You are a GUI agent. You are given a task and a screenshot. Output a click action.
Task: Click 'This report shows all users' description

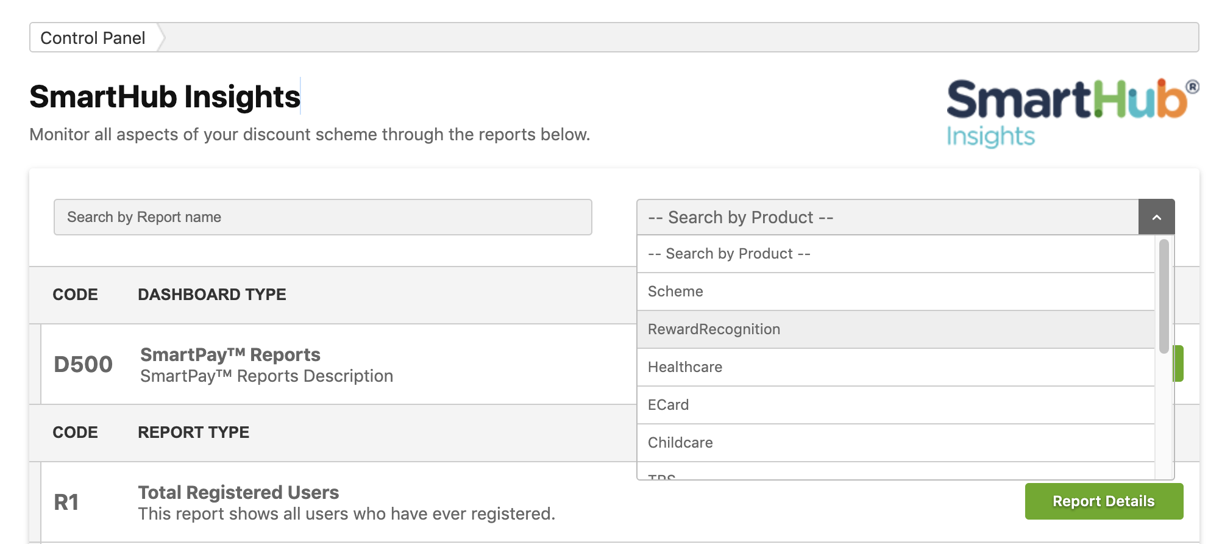click(x=346, y=514)
